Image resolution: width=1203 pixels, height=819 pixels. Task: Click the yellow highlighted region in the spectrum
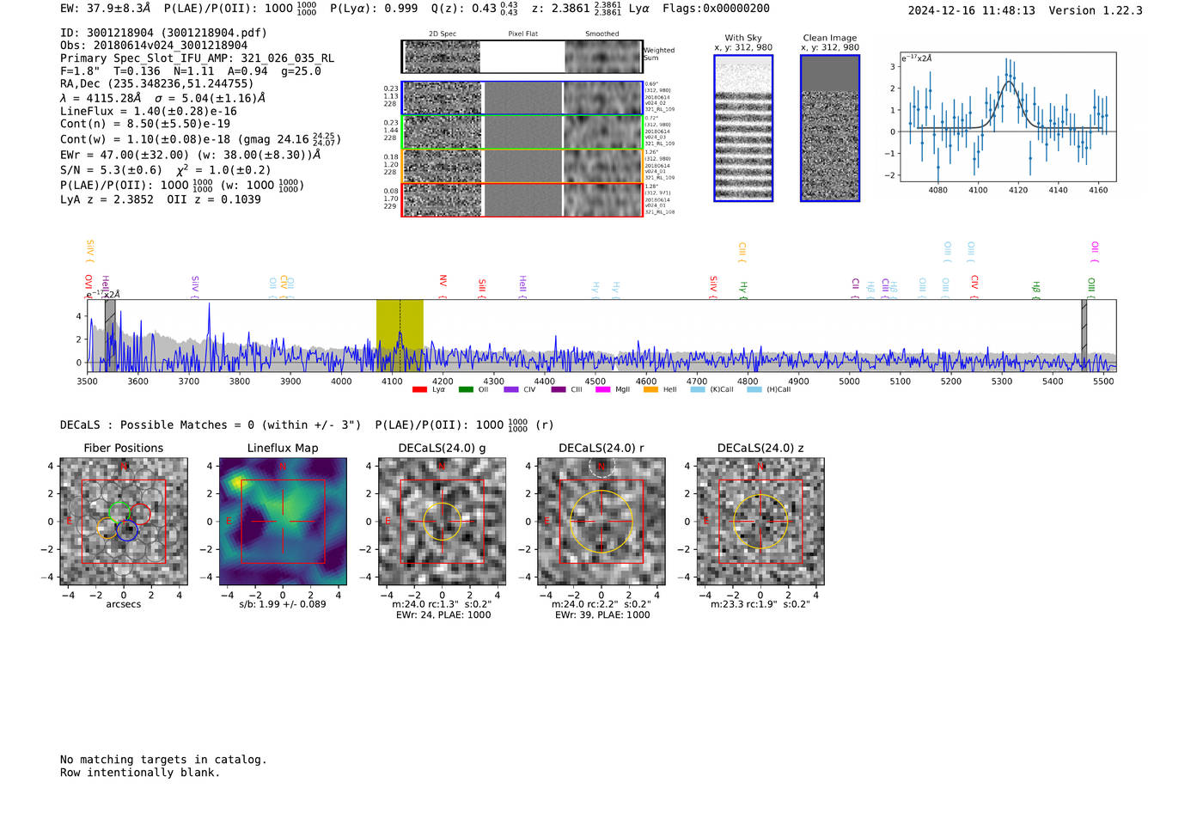[x=400, y=335]
